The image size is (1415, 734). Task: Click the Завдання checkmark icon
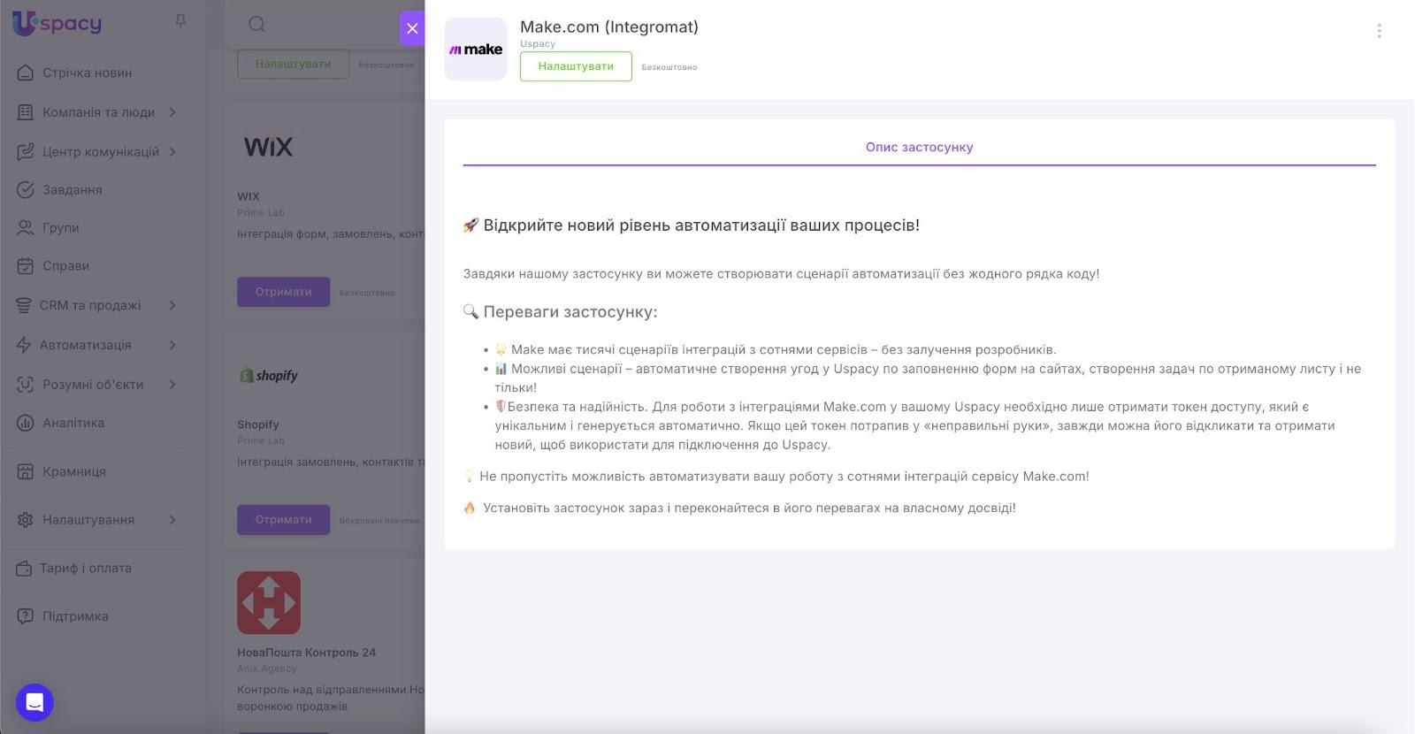[x=26, y=189]
